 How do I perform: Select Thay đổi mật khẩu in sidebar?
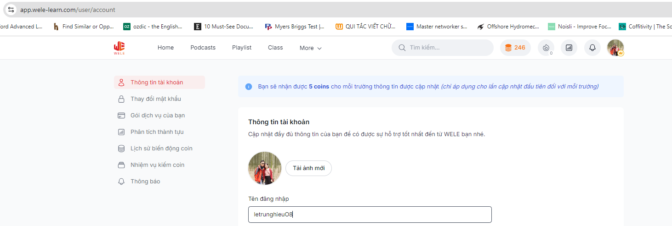click(x=155, y=99)
